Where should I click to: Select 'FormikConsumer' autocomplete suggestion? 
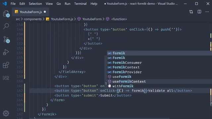coord(160,62)
